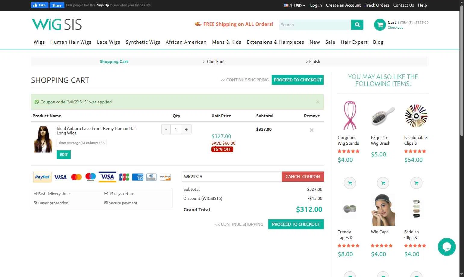The height and width of the screenshot is (277, 464).
Task: Click the CANCEL COUPON button
Action: (x=303, y=177)
